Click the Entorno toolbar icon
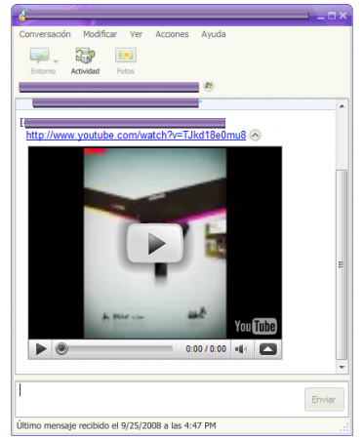 coord(40,56)
